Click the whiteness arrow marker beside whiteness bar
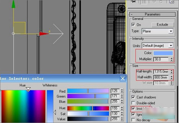 click(x=55, y=112)
